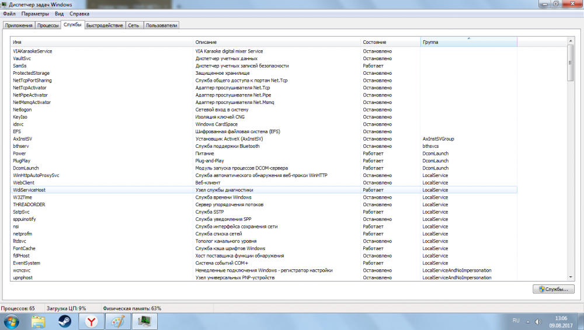Switch to the Быстродействие tab
The width and height of the screenshot is (584, 330).
(105, 25)
